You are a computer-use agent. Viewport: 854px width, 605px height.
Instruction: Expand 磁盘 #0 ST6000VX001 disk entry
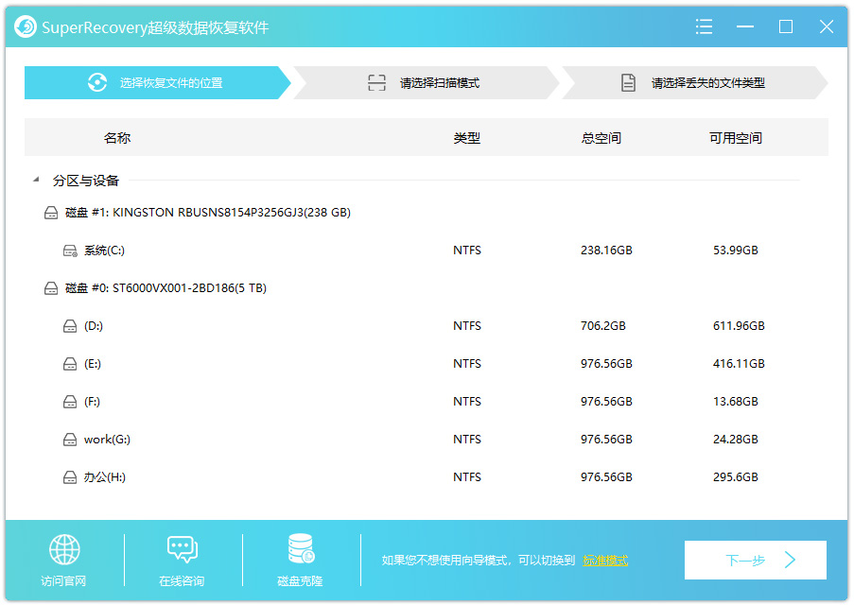50,287
